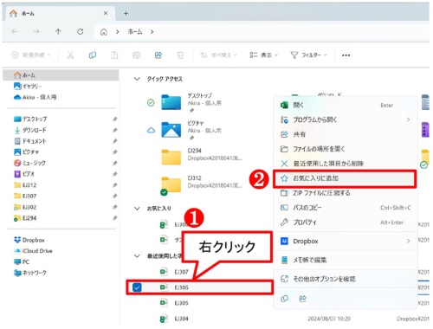Screen dimensions: 433x329
Task: Open EJ312 folder in the sidebar
Action: pos(25,185)
